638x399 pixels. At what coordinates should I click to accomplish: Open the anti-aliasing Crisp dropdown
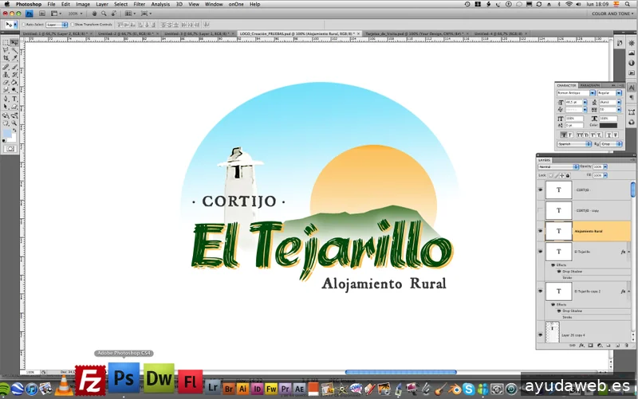click(611, 144)
